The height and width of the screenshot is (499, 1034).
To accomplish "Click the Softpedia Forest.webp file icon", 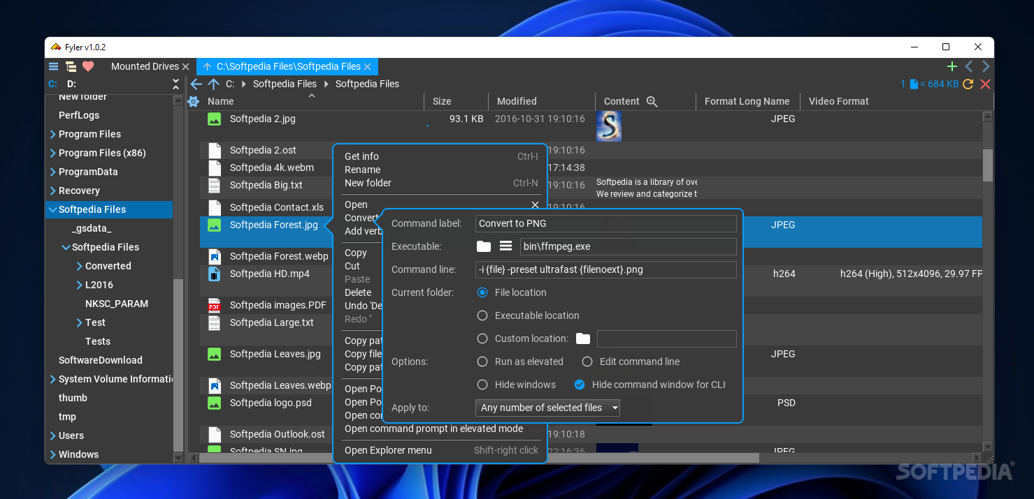I will point(215,256).
